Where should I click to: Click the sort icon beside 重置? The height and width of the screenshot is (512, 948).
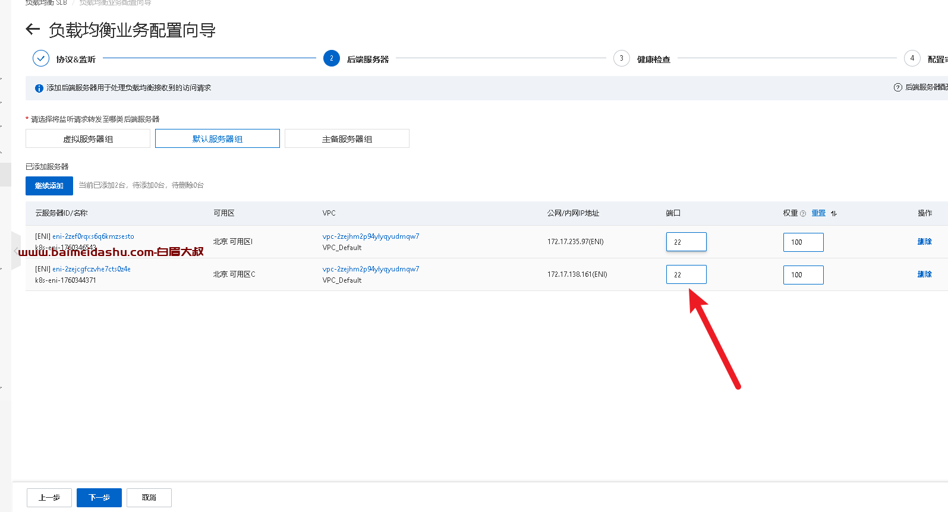click(x=834, y=214)
